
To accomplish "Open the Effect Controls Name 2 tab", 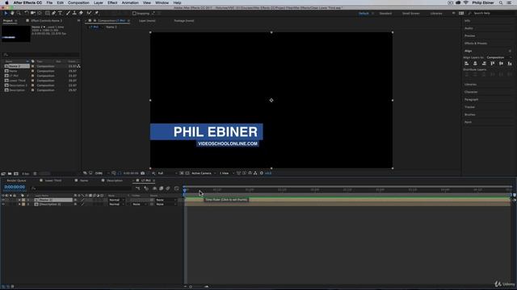I will pos(46,21).
